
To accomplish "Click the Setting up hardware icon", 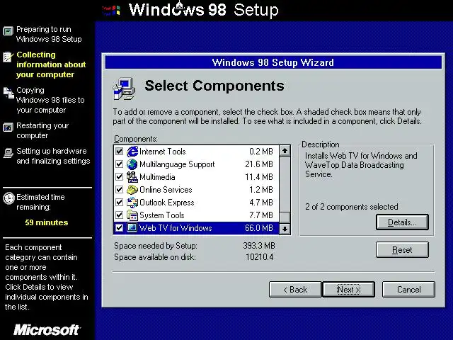I will coord(8,153).
